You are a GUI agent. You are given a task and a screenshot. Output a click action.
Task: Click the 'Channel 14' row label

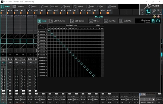point(42,70)
